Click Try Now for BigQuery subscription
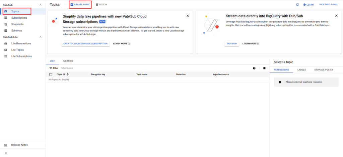The width and height of the screenshot is (343, 157). click(x=232, y=44)
